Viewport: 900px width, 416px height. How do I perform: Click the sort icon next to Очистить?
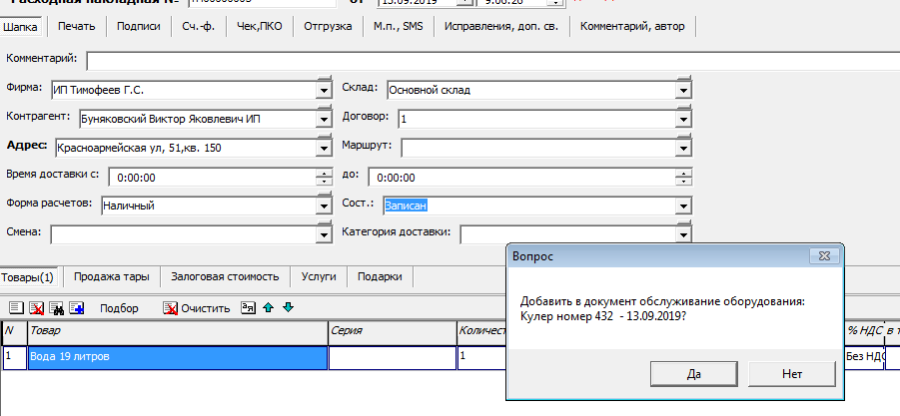249,308
